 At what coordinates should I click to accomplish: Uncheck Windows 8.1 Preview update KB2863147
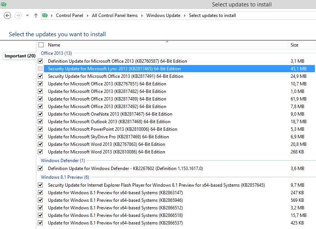point(40,193)
